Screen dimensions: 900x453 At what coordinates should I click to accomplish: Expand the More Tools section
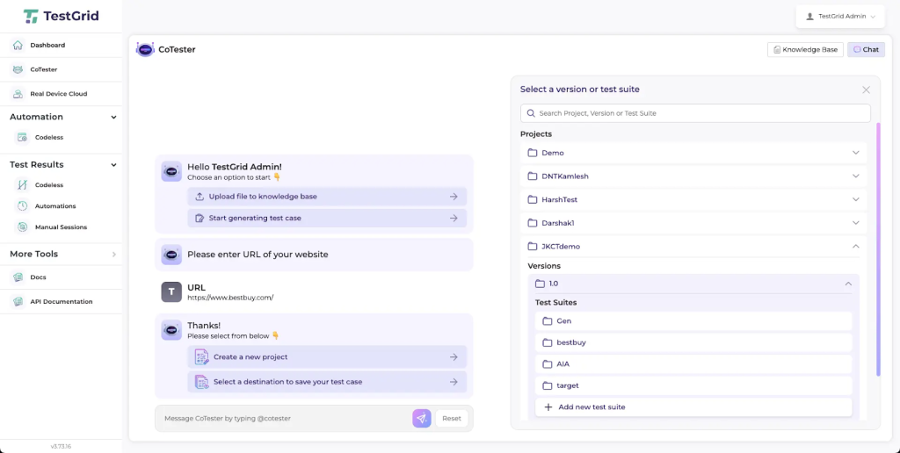[x=113, y=254]
